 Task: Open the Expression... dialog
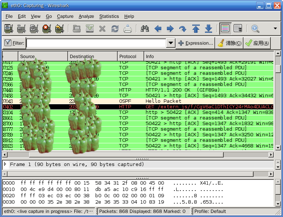(x=195, y=43)
